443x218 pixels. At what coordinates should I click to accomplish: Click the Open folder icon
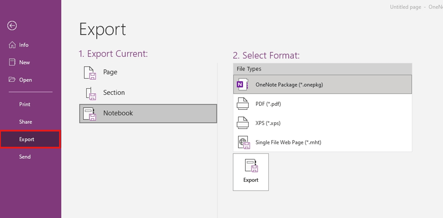tap(12, 79)
